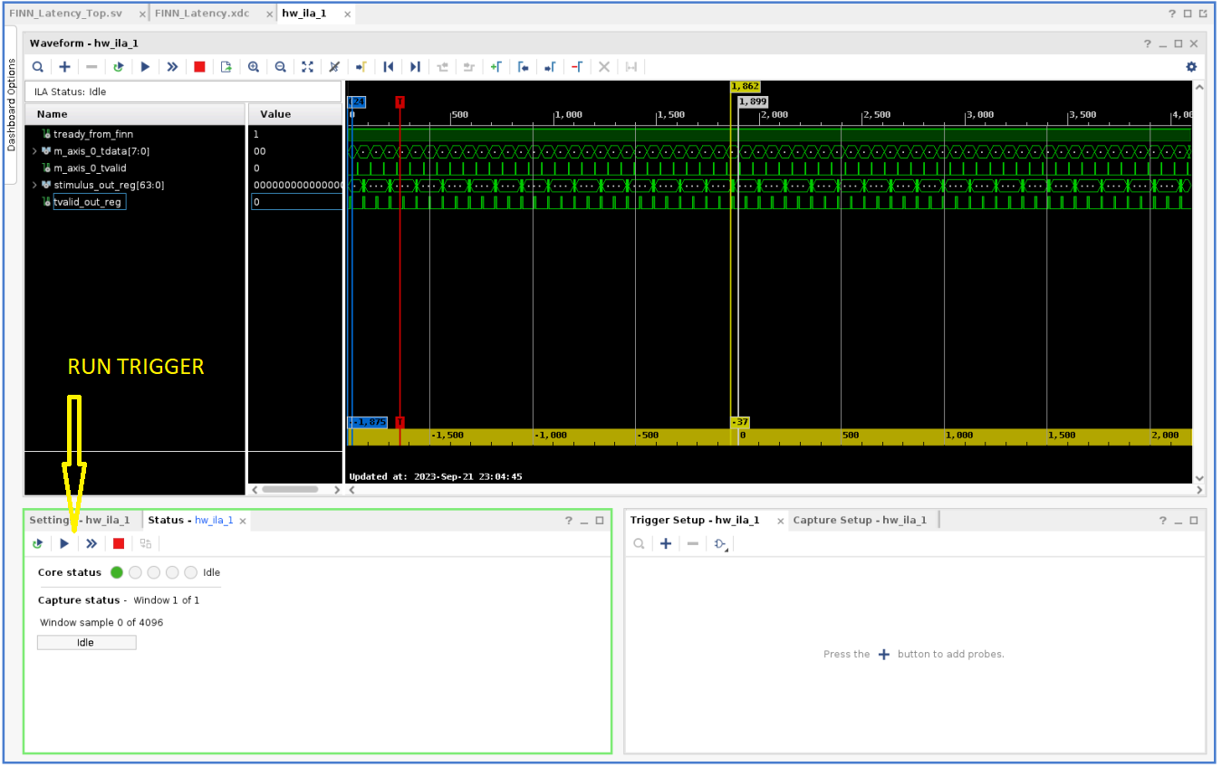
Task: Click the Name column header
Action: [x=135, y=114]
